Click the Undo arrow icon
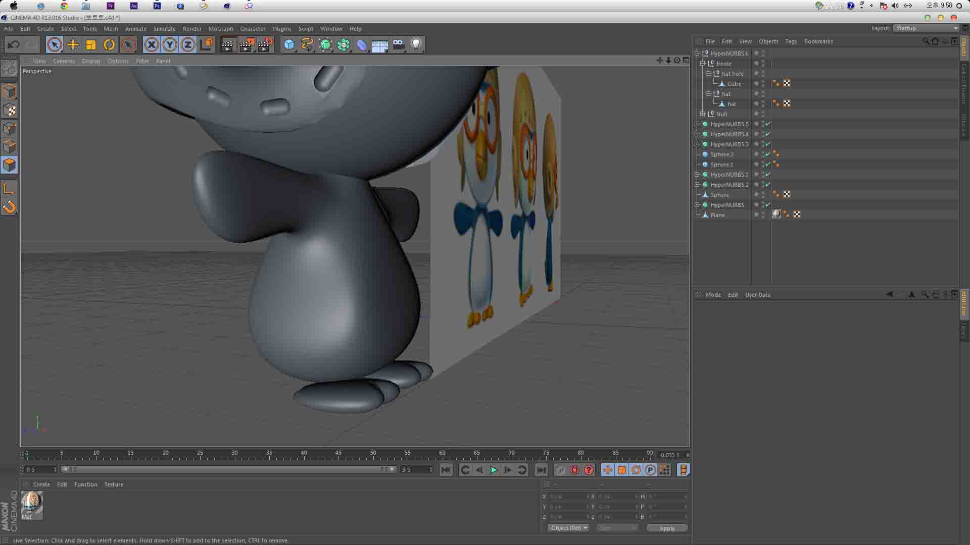This screenshot has width=970, height=545. pyautogui.click(x=14, y=45)
